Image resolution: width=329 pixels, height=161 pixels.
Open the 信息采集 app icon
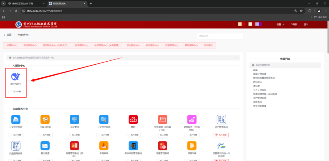[192, 146]
